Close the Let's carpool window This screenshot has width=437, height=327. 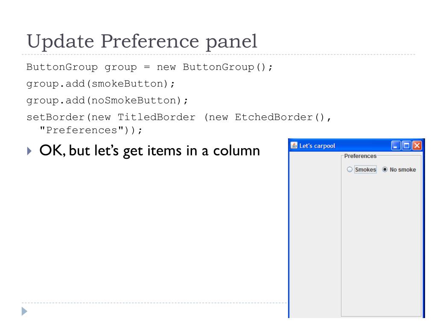[417, 146]
